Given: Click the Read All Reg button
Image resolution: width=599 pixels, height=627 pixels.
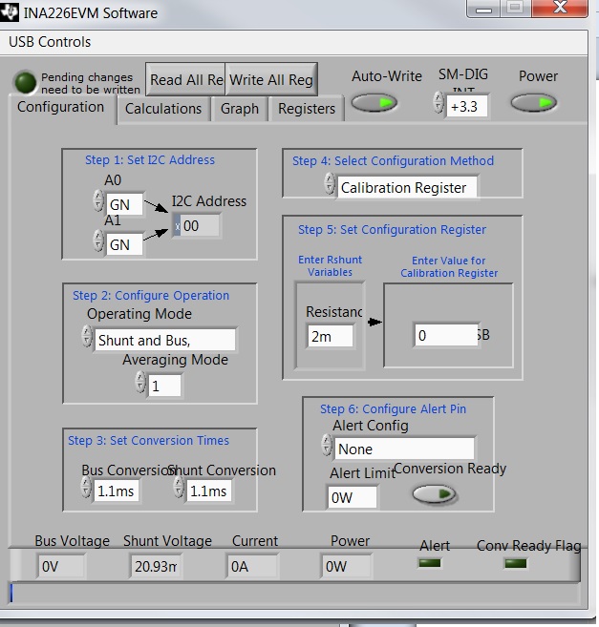Looking at the screenshot, I should coord(185,79).
